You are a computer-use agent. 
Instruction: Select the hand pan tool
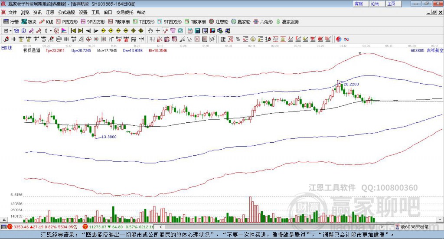pos(150,31)
